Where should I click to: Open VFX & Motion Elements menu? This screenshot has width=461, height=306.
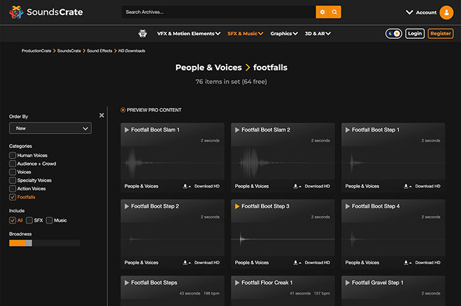pyautogui.click(x=188, y=34)
